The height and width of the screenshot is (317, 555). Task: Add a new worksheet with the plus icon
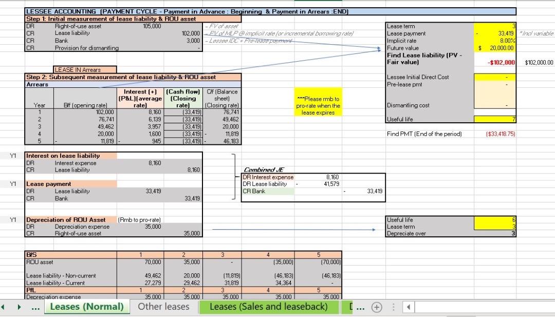coord(377,306)
